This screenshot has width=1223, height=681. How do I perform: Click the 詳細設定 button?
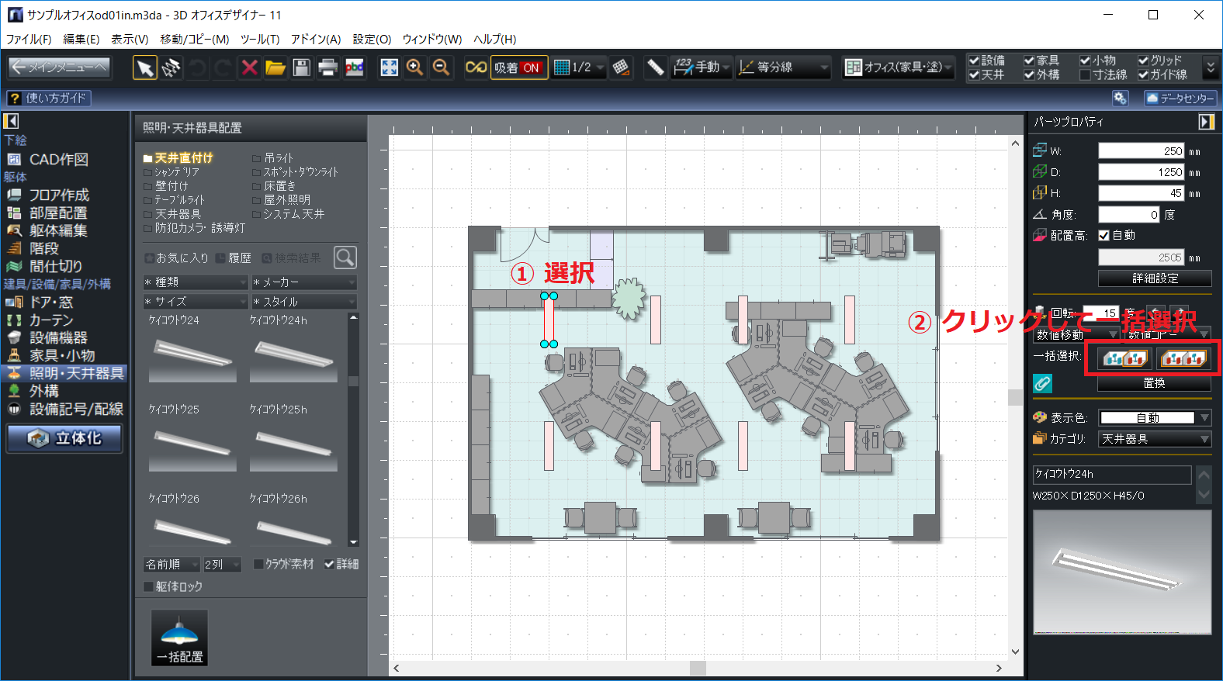tap(1155, 278)
